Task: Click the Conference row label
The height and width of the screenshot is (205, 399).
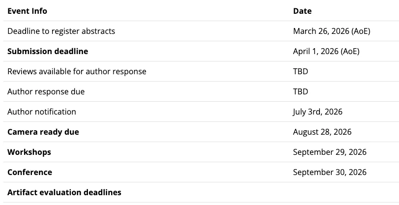Action: (29, 172)
